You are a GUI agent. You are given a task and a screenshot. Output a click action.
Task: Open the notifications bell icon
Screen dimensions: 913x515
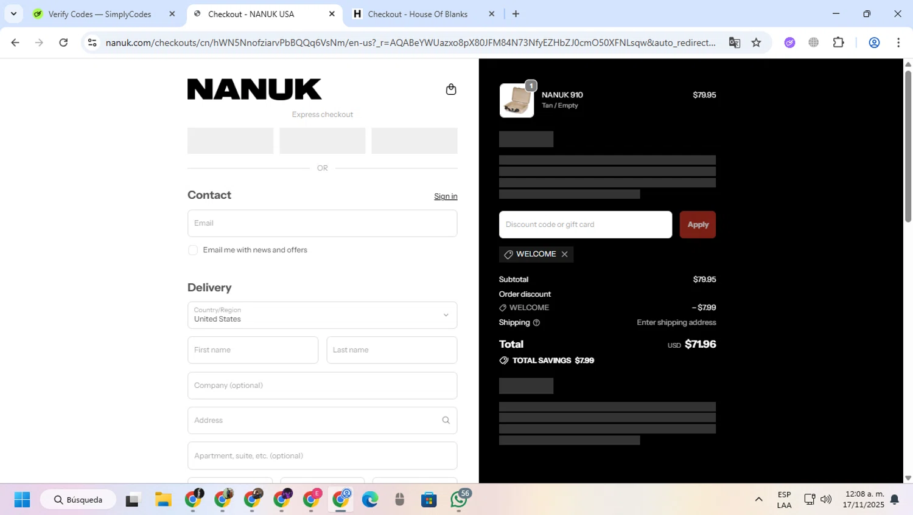coord(895,500)
